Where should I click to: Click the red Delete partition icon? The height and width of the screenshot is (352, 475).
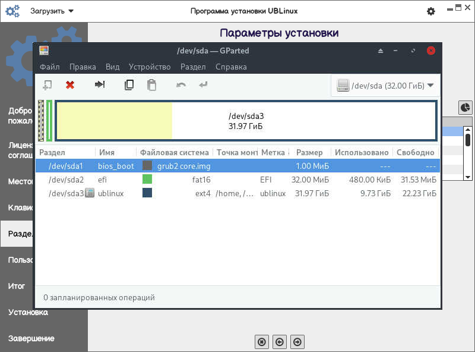coord(70,85)
